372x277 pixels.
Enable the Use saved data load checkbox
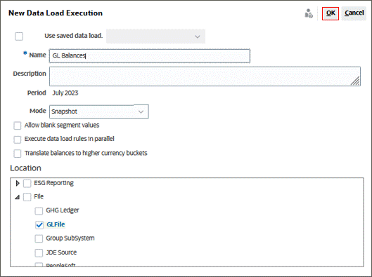19,36
